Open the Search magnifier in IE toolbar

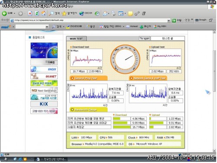pos(54,13)
